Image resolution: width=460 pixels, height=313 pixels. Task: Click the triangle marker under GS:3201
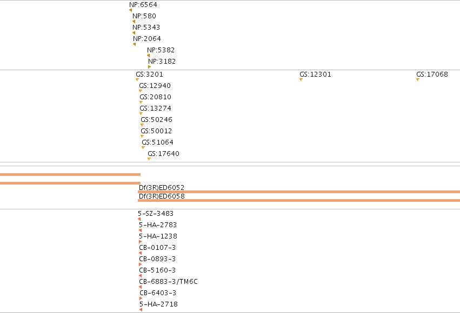click(137, 80)
